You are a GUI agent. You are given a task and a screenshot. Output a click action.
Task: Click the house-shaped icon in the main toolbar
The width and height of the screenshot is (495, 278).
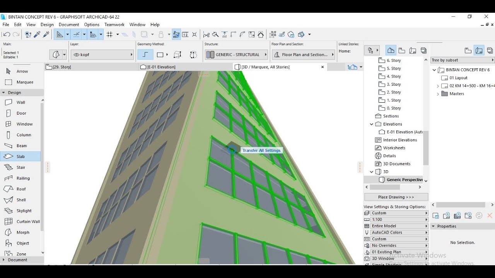click(261, 34)
